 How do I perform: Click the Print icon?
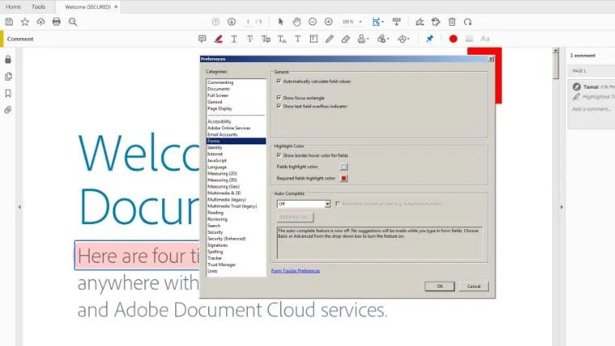coord(56,22)
